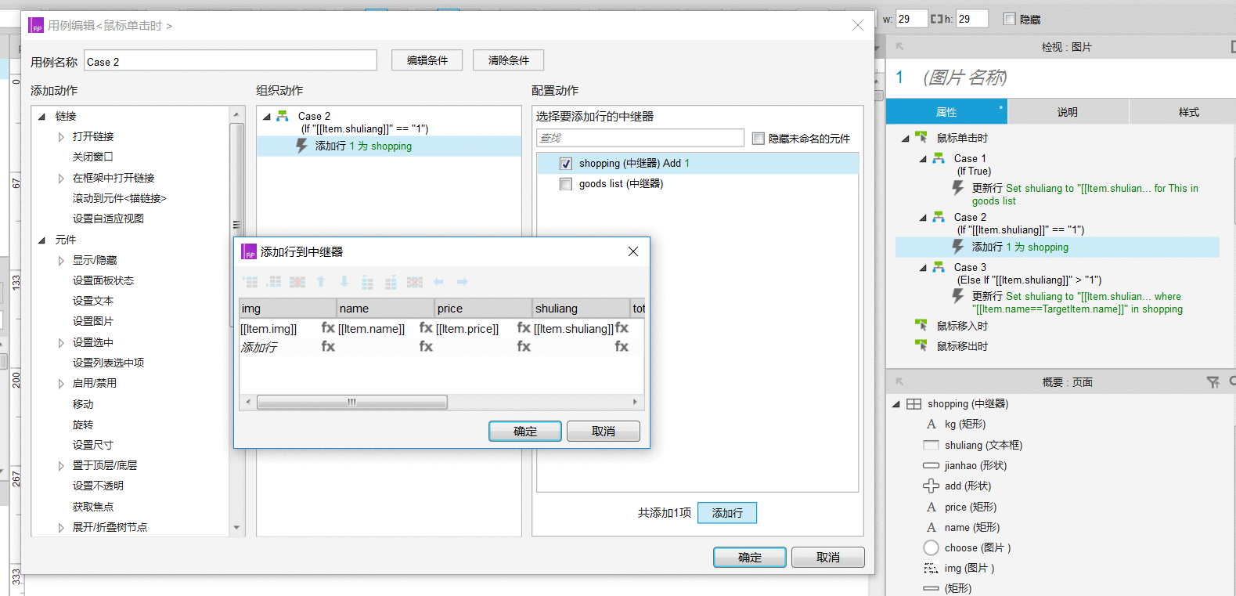Image resolution: width=1236 pixels, height=596 pixels.
Task: Click the add (形状) plus shape icon in outline
Action: point(931,486)
